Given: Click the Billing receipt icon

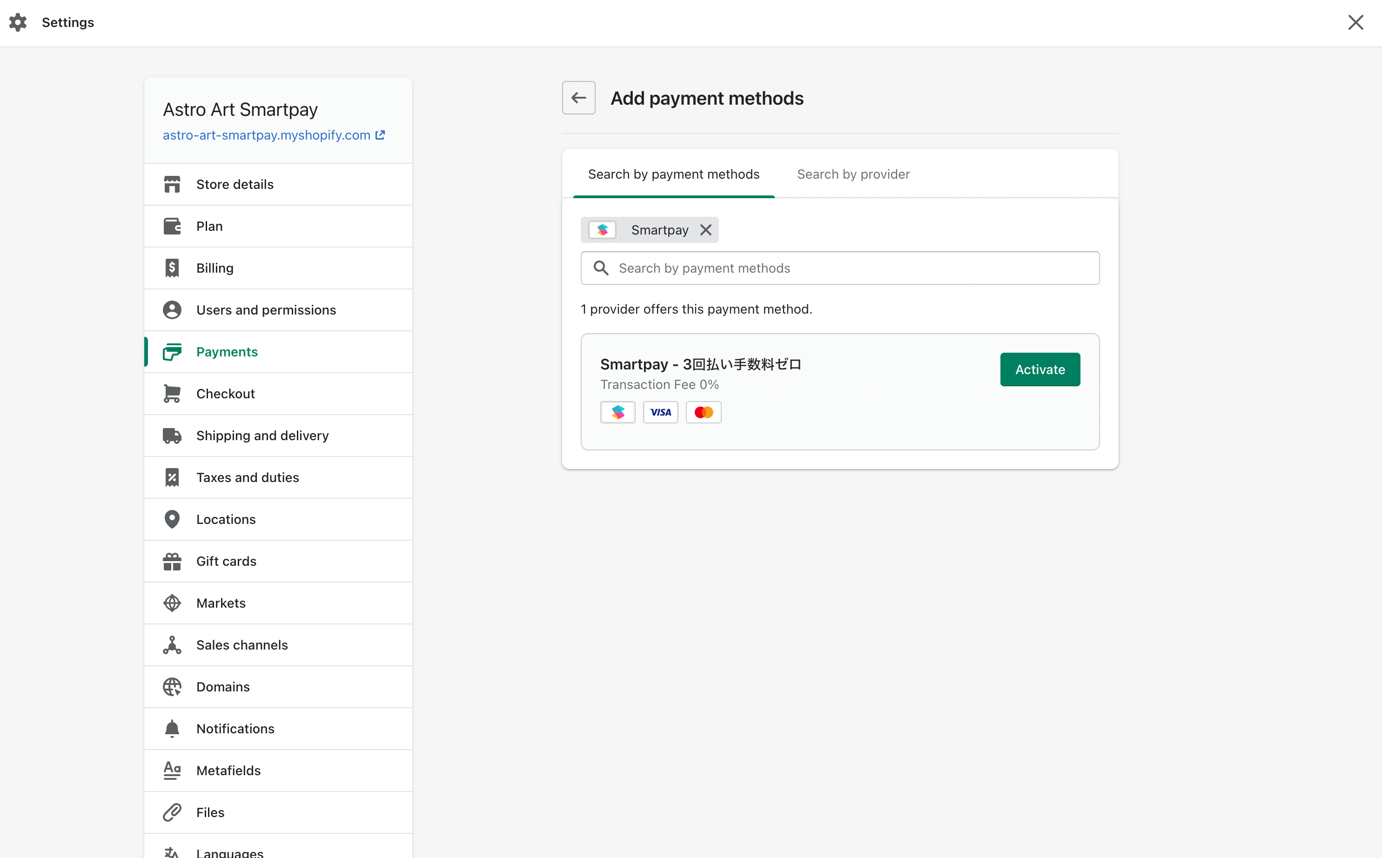Looking at the screenshot, I should [x=172, y=268].
